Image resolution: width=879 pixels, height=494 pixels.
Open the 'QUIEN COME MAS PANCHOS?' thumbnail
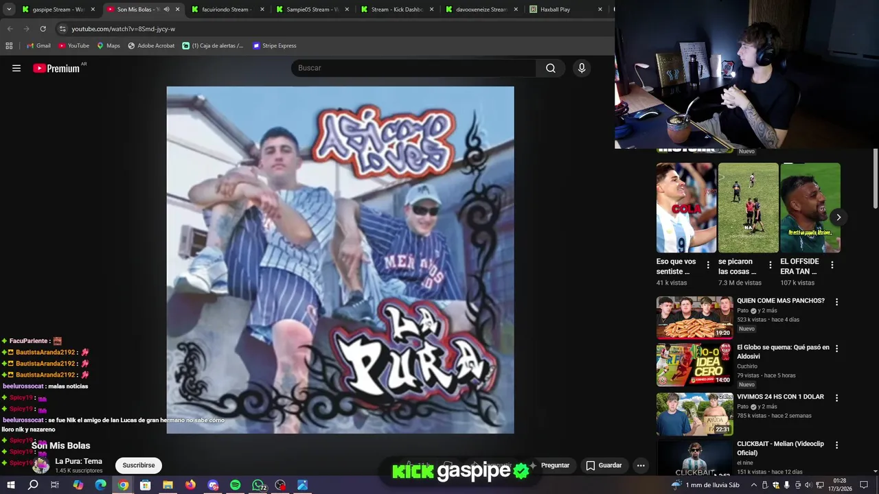pyautogui.click(x=694, y=318)
